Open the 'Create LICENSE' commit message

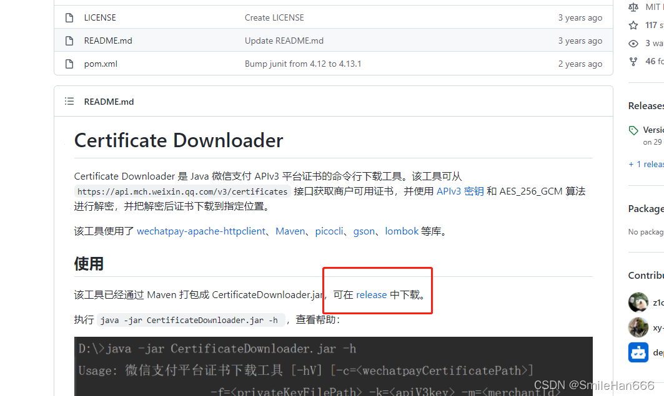pyautogui.click(x=274, y=17)
